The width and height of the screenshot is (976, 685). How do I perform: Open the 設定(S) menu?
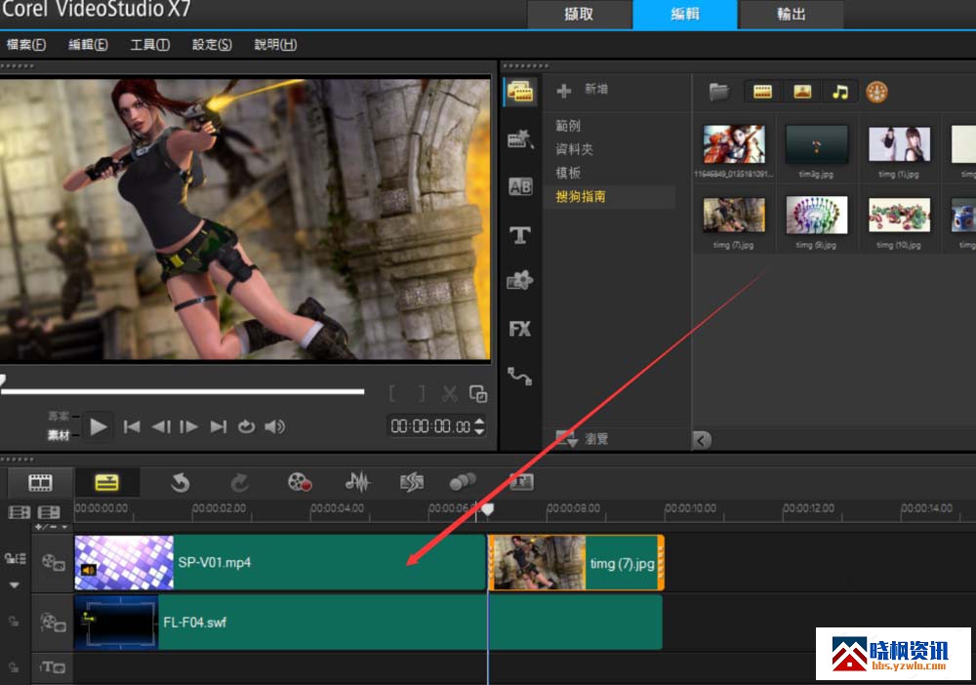click(x=212, y=45)
